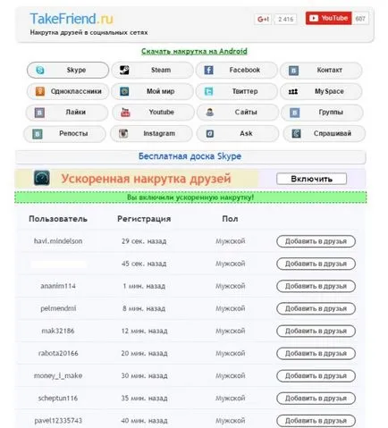
Task: Switch to the Группы category
Action: [322, 113]
